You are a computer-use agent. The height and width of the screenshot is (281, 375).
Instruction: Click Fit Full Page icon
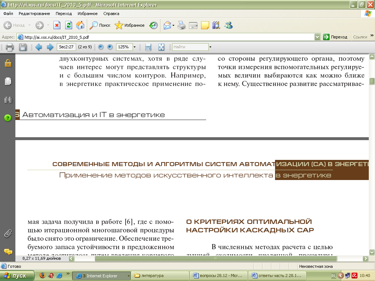click(x=161, y=47)
